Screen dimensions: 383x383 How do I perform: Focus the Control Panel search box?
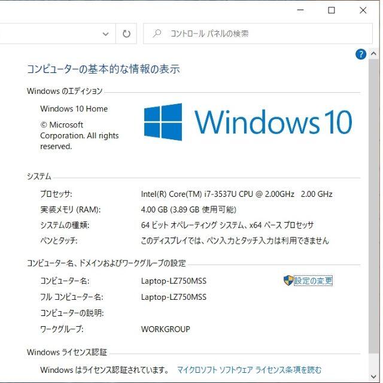258,34
